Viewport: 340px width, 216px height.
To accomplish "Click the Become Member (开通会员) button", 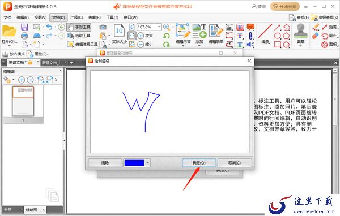I will tap(285, 7).
